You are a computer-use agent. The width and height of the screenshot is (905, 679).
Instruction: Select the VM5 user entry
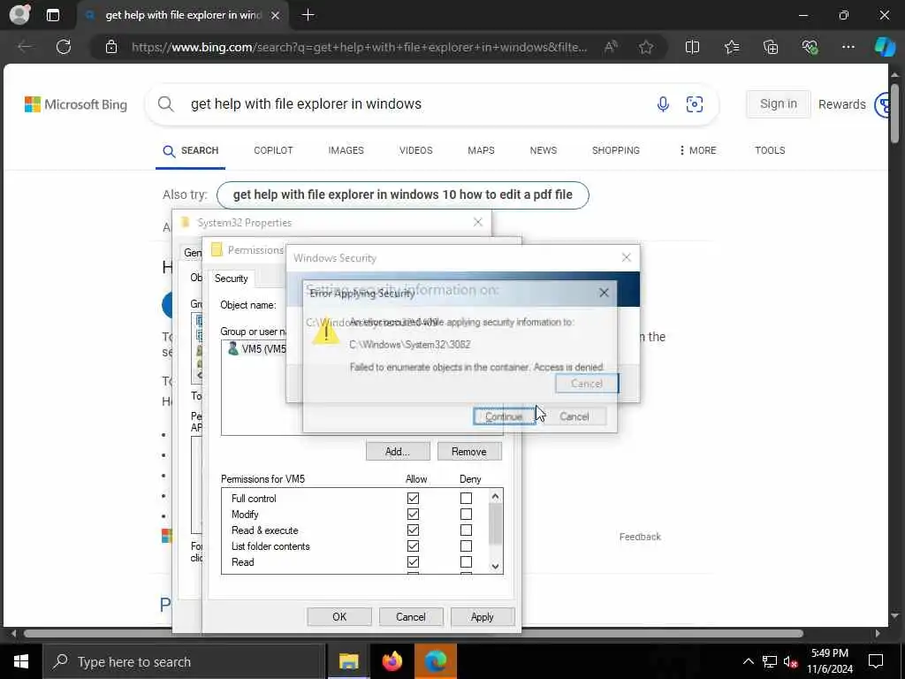point(257,348)
